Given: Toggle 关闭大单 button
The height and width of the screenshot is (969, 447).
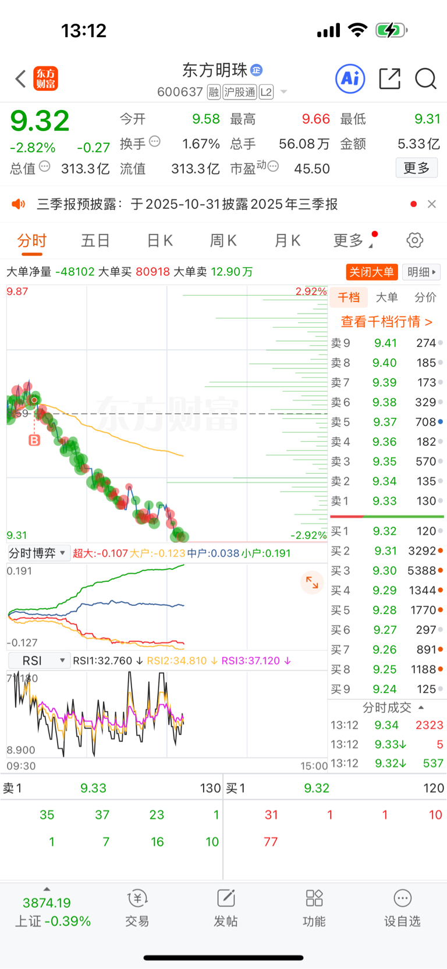Looking at the screenshot, I should point(371,272).
